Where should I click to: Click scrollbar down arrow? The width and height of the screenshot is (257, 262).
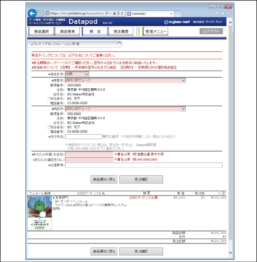pyautogui.click(x=230, y=253)
